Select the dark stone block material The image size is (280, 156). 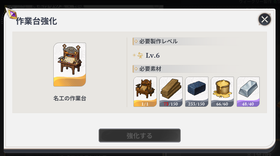(x=197, y=92)
